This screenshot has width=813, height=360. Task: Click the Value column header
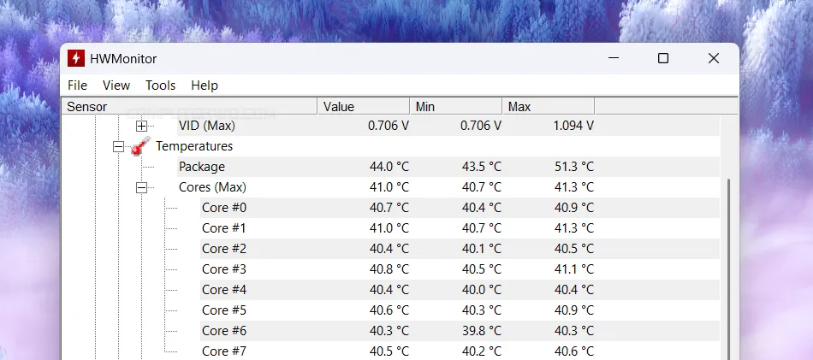coord(364,107)
